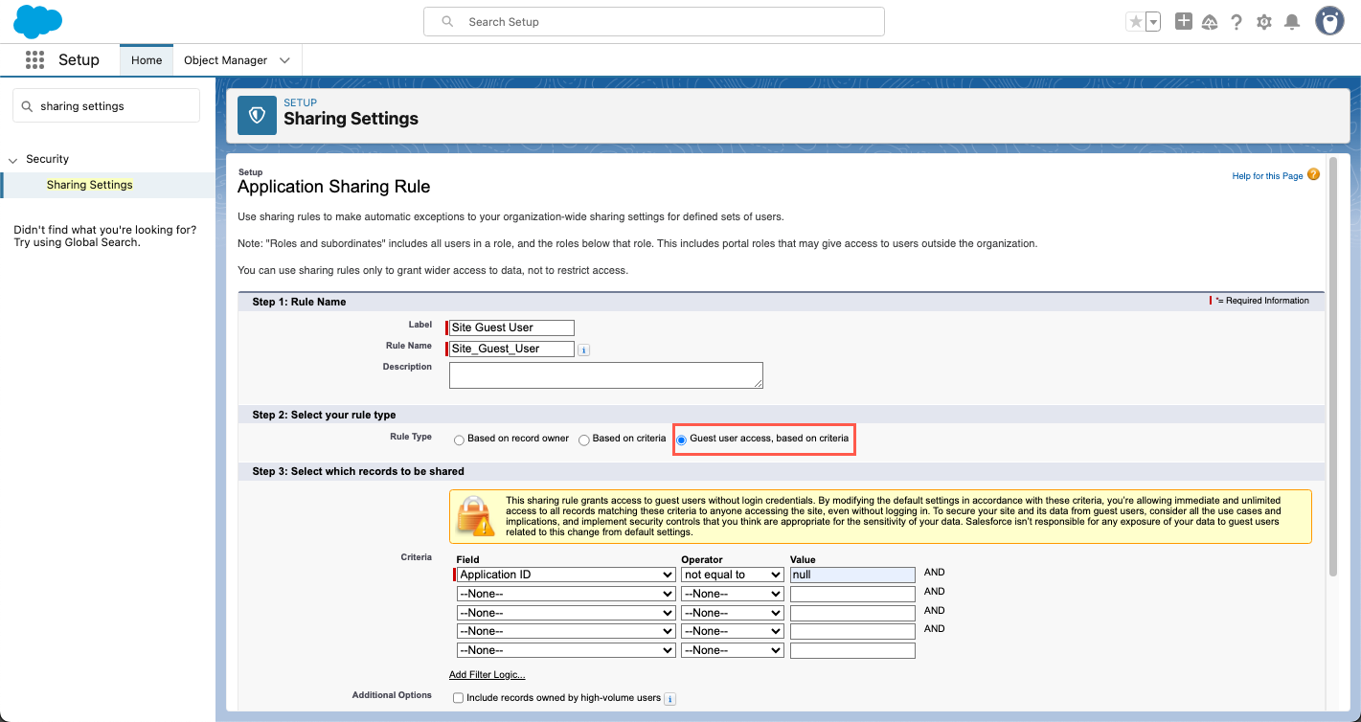Expand the Object Manager tab chevron
The width and height of the screenshot is (1361, 722).
(284, 60)
